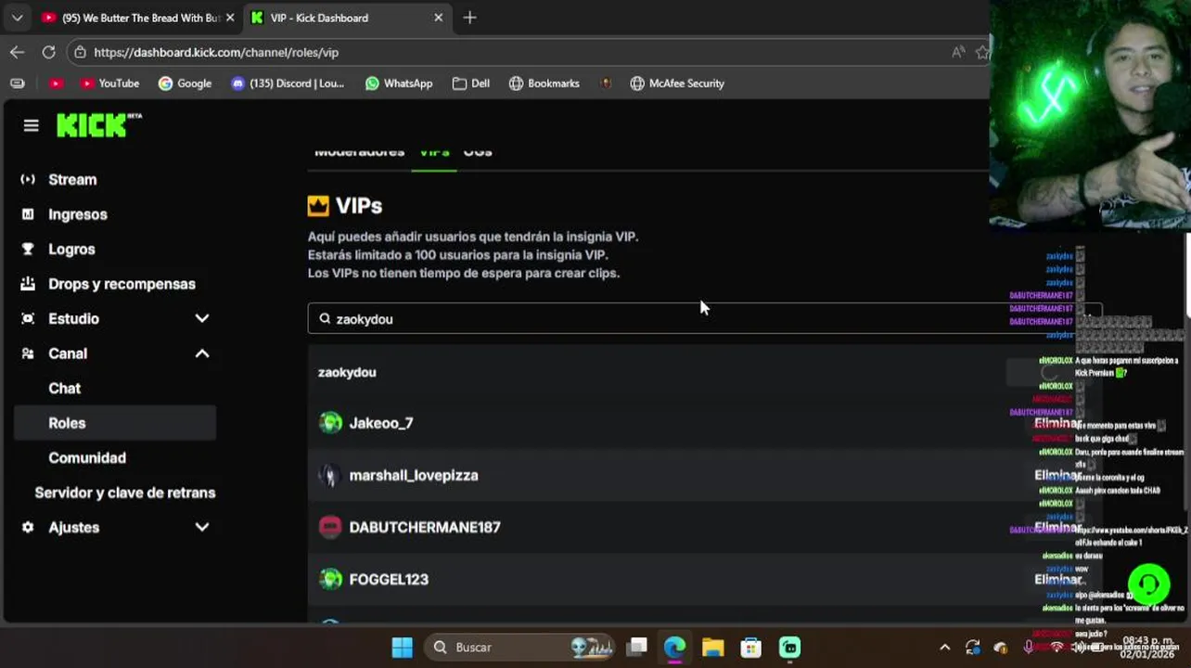1191x668 pixels.
Task: Click the Canal sidebar icon
Action: click(28, 353)
